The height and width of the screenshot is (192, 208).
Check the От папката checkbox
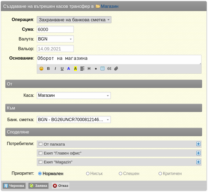coord(40,144)
